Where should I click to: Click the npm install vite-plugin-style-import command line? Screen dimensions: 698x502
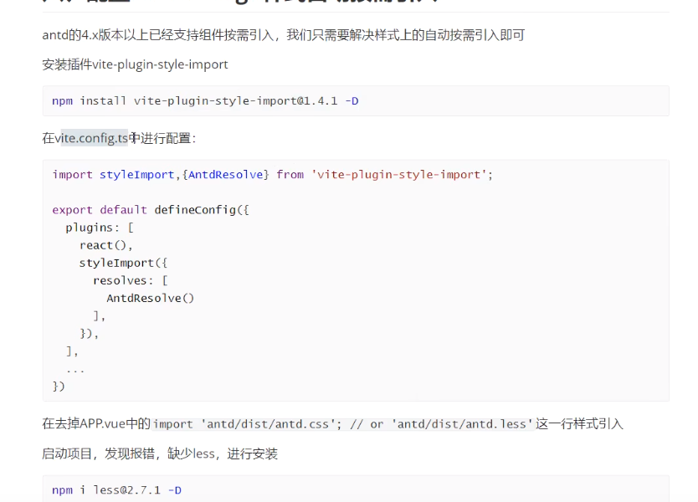click(205, 101)
